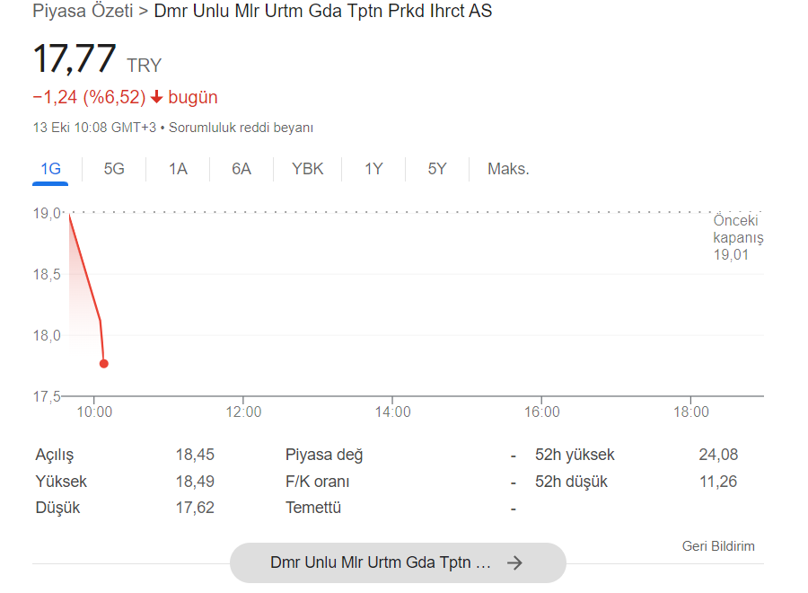Click the red current price dot
Image resolution: width=808 pixels, height=593 pixels.
(104, 364)
